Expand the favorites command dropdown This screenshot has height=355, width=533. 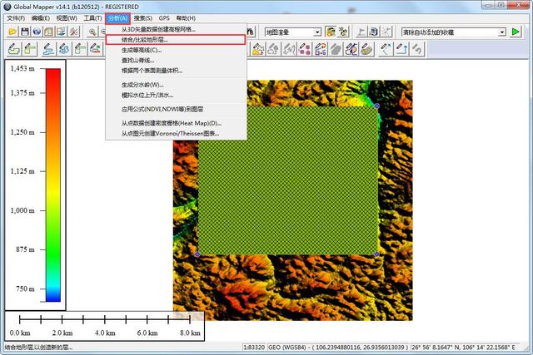tap(502, 32)
